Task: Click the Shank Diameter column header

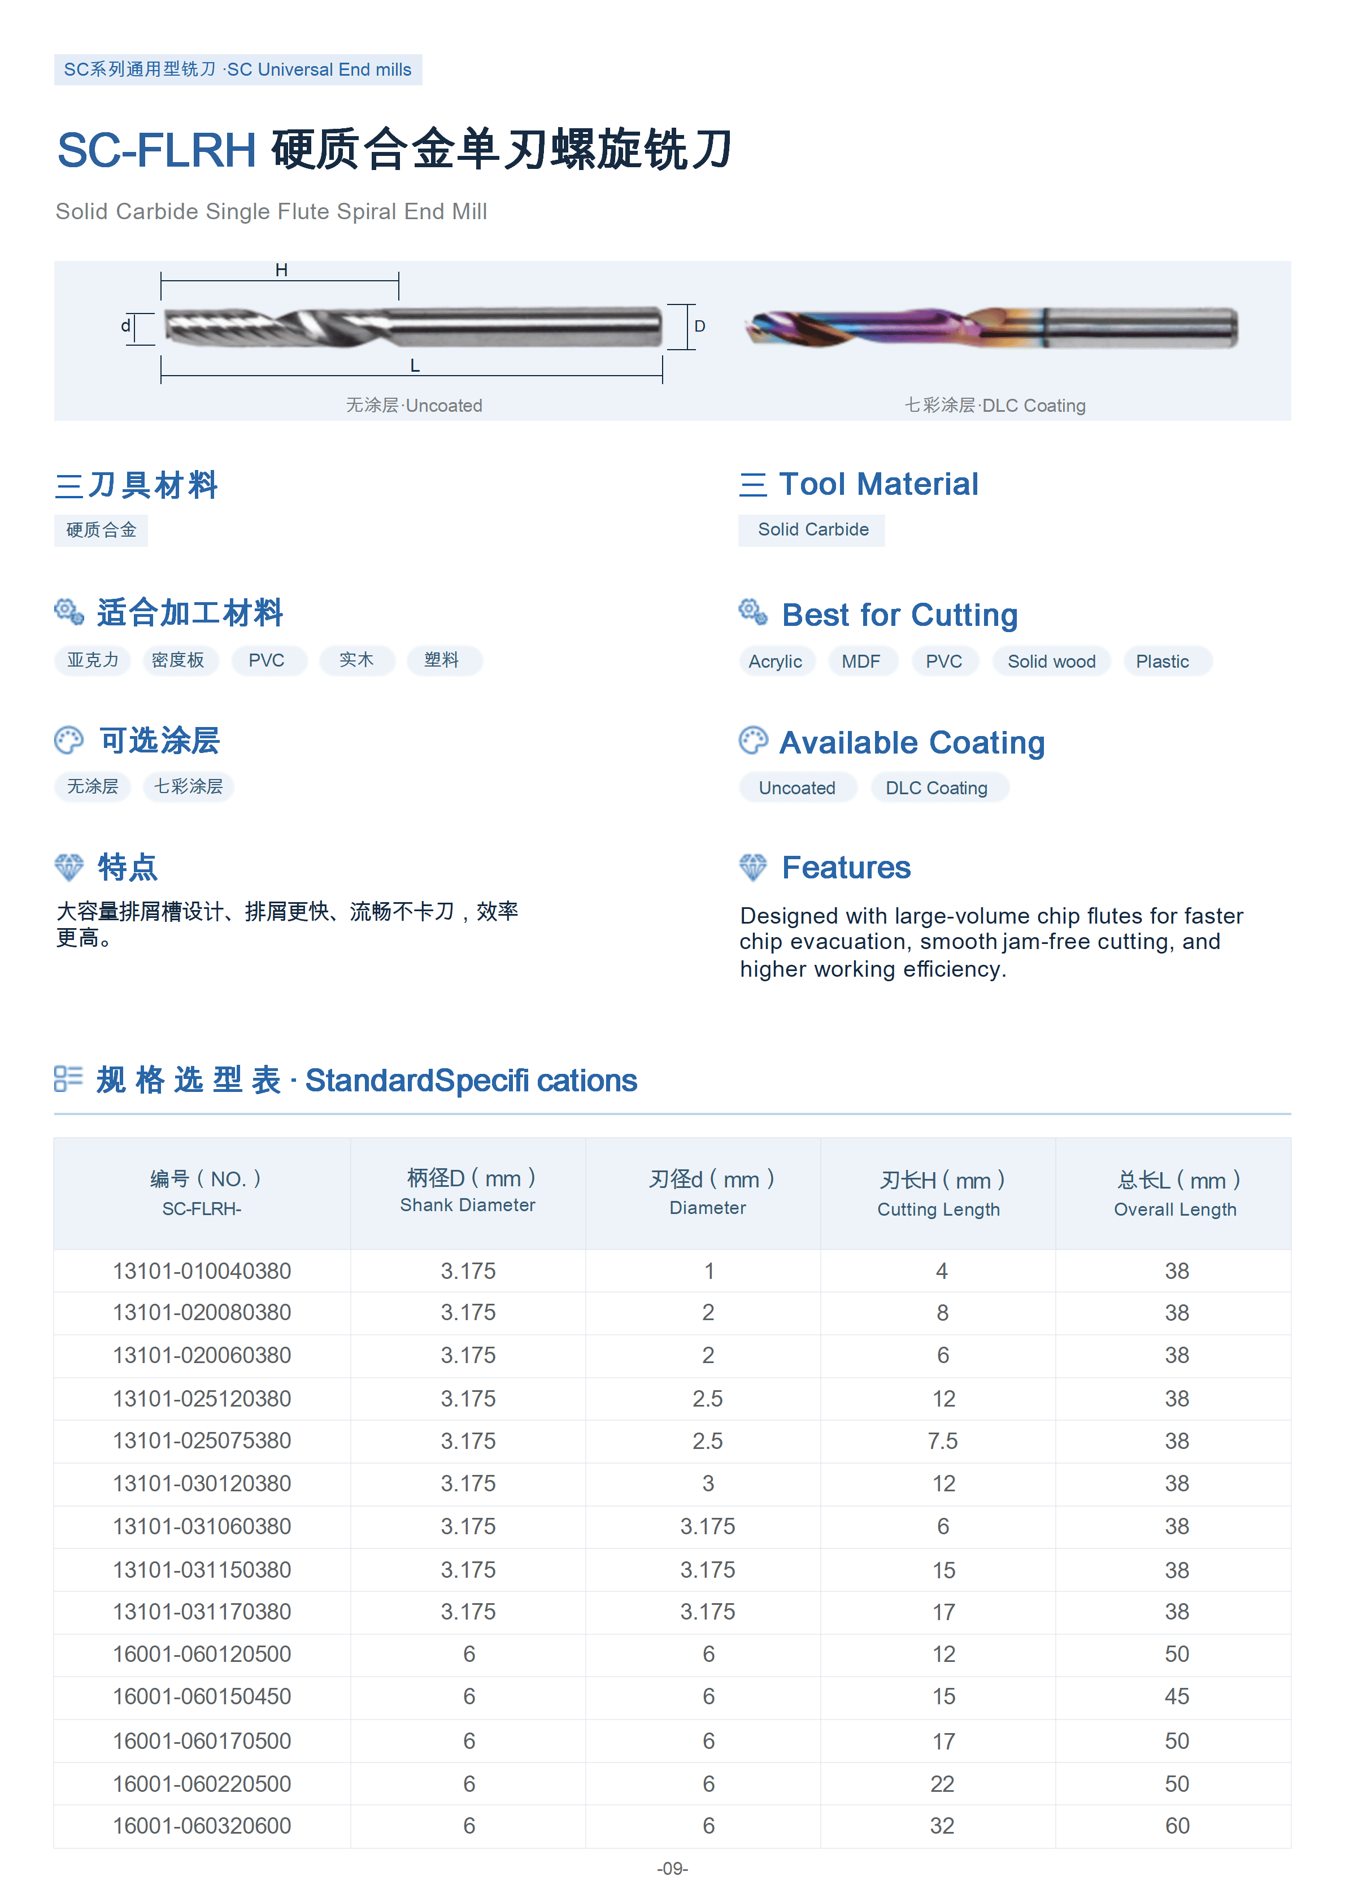Action: click(x=468, y=1193)
